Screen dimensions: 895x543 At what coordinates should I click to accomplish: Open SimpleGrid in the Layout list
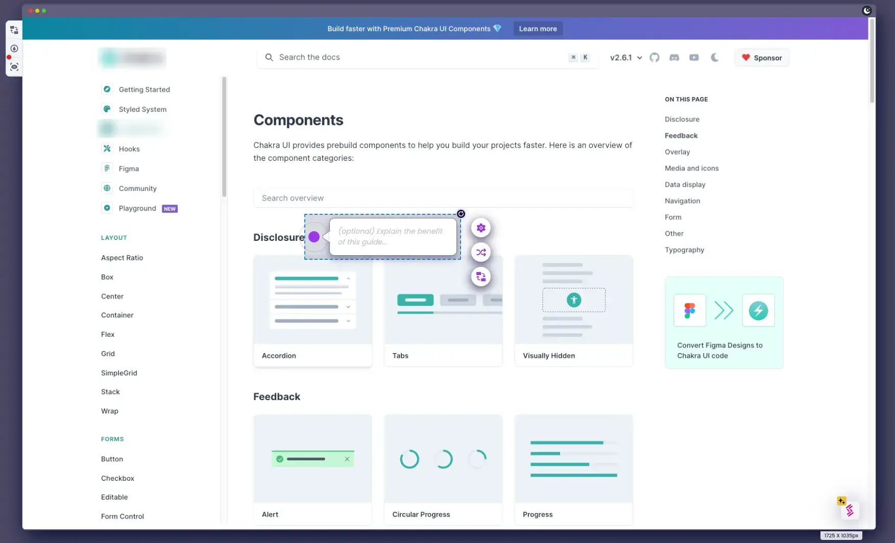click(119, 373)
